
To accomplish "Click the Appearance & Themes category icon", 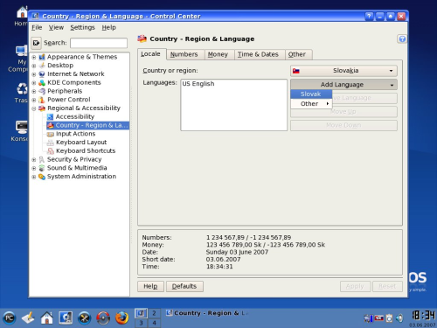I will pyautogui.click(x=42, y=57).
